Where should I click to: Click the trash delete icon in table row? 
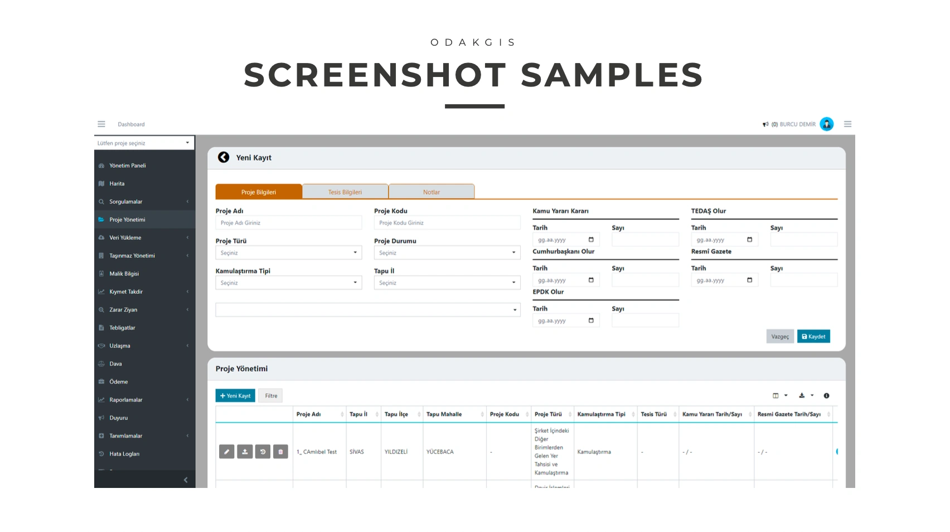280,452
